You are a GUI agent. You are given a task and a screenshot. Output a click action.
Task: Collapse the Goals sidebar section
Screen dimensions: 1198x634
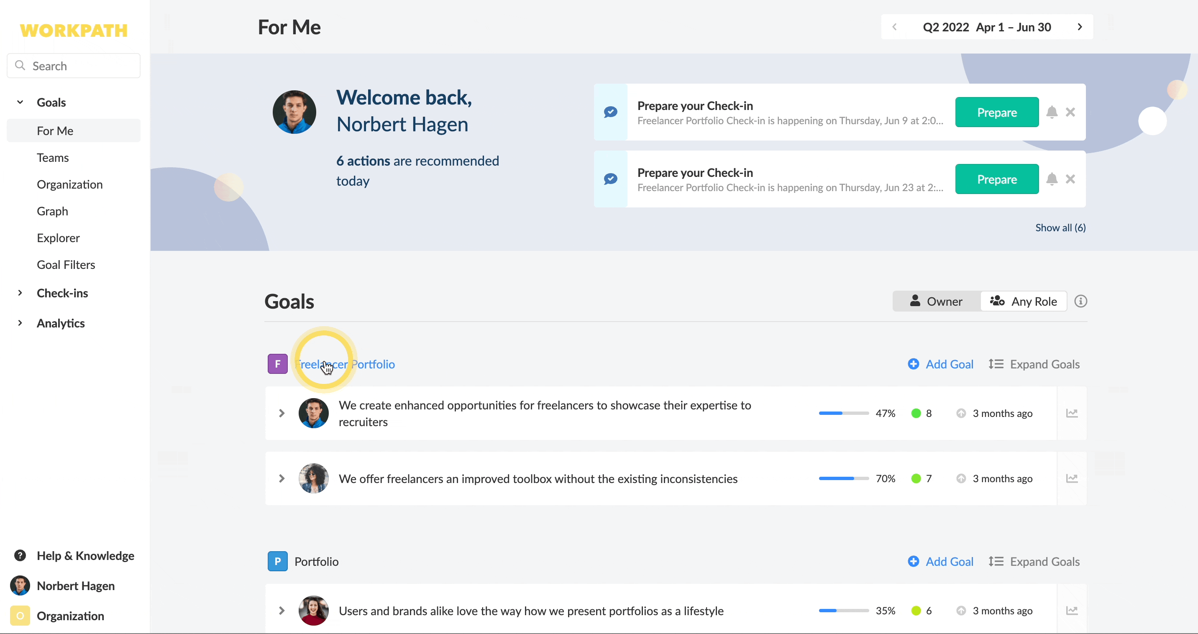(20, 102)
